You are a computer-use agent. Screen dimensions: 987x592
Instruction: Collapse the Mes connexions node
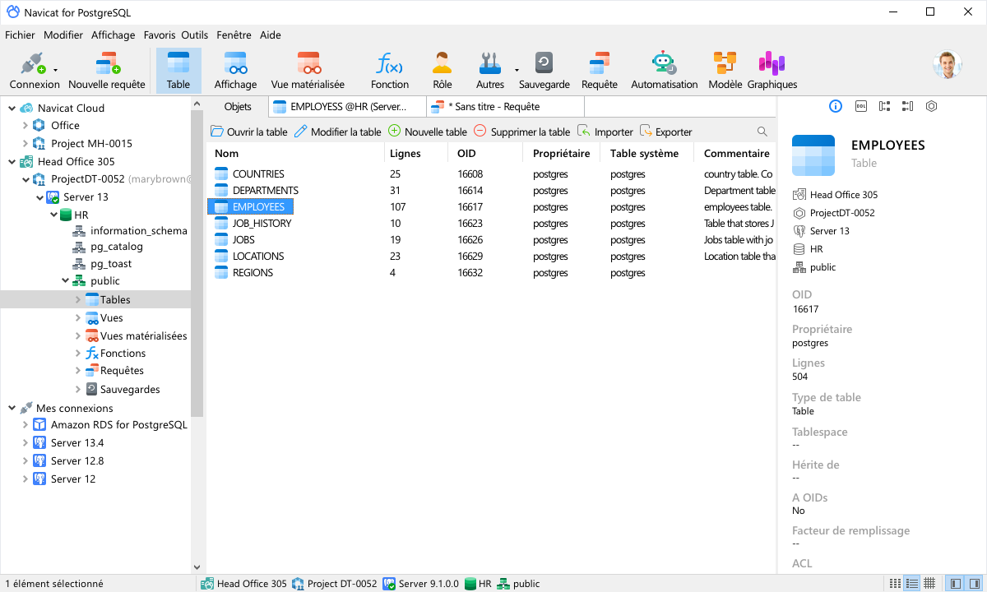12,409
